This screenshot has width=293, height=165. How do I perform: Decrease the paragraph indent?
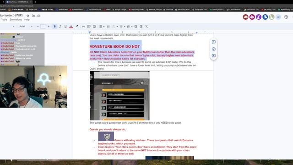coord(136,27)
